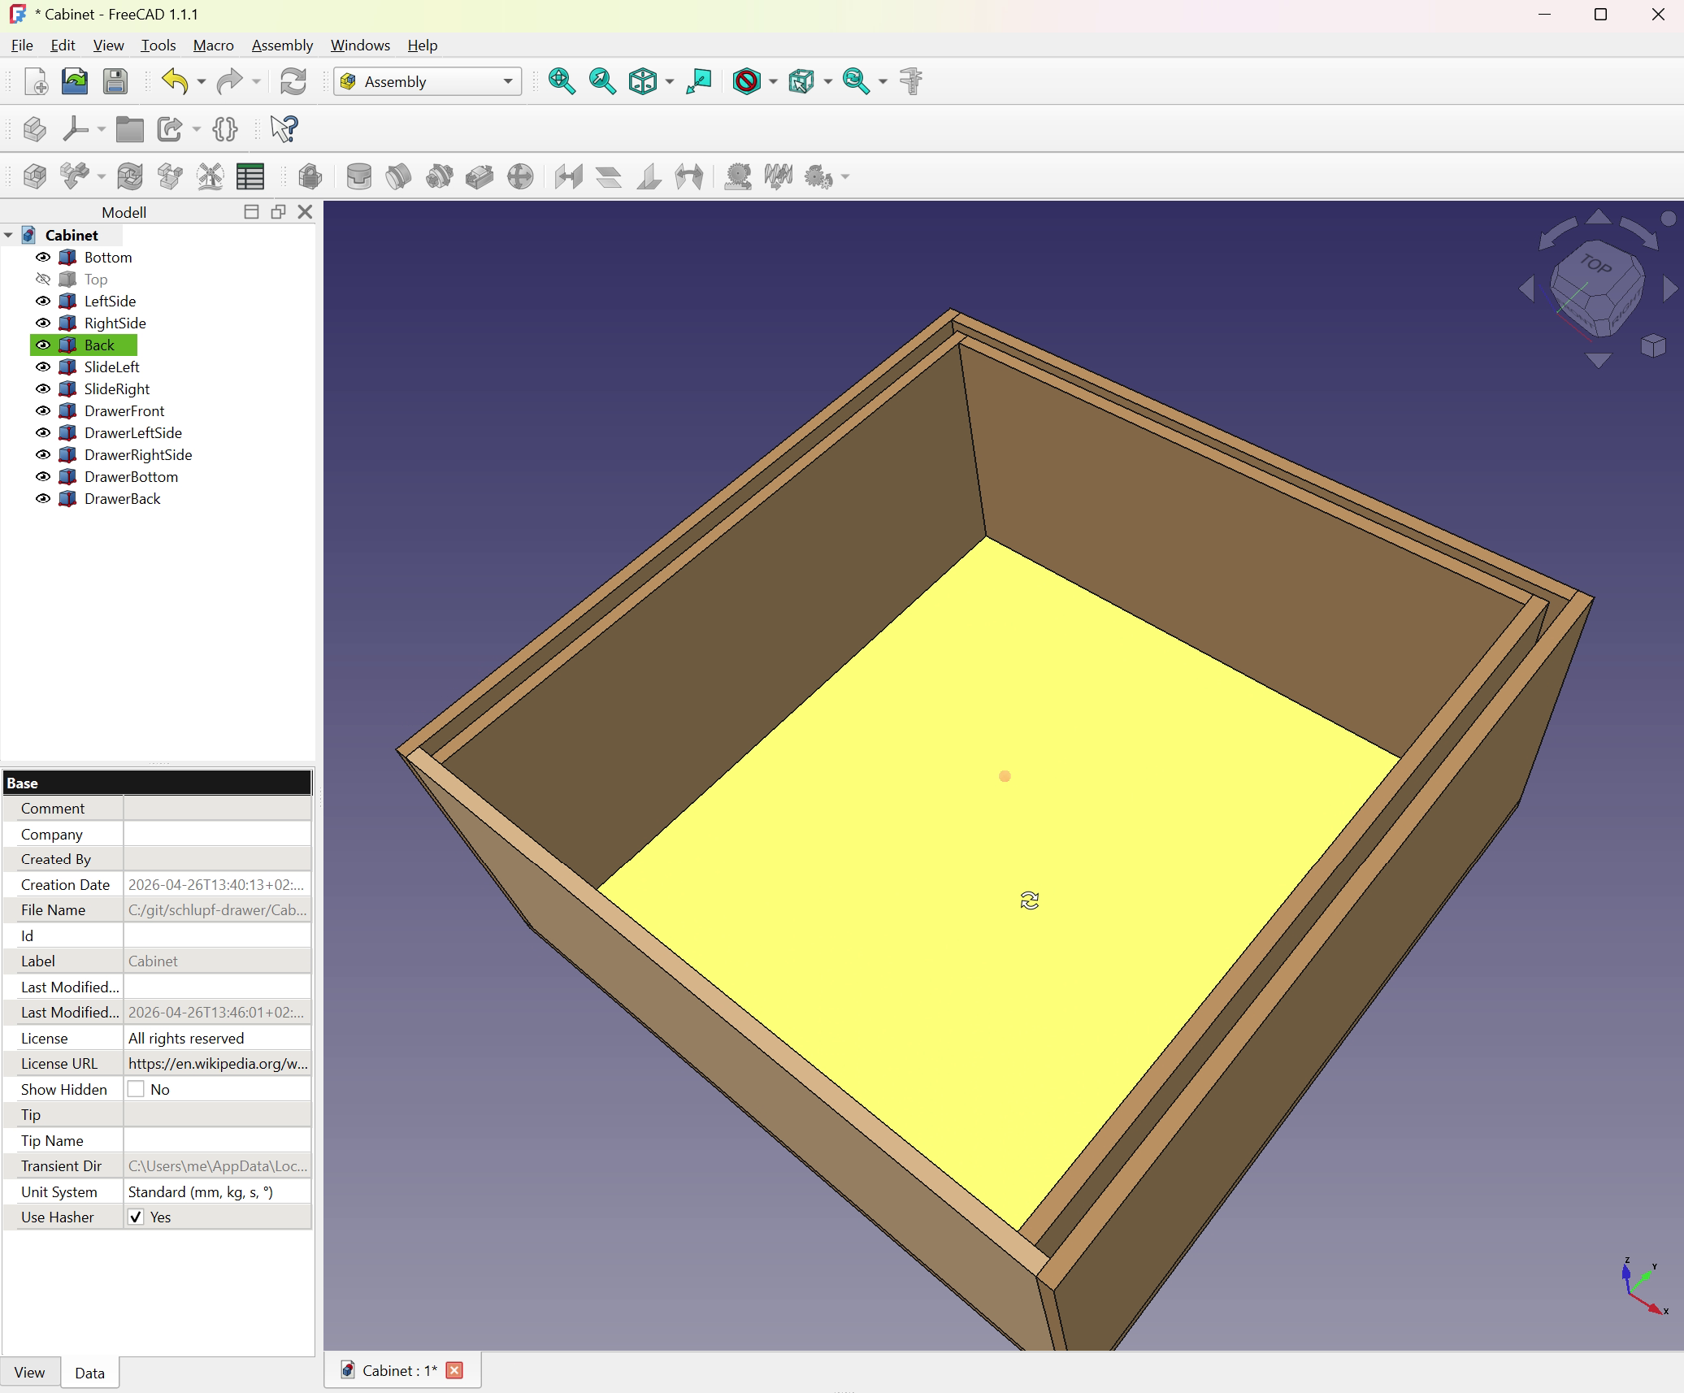Fit the selection with zoom arrow icon
The image size is (1684, 1393).
pyautogui.click(x=602, y=81)
